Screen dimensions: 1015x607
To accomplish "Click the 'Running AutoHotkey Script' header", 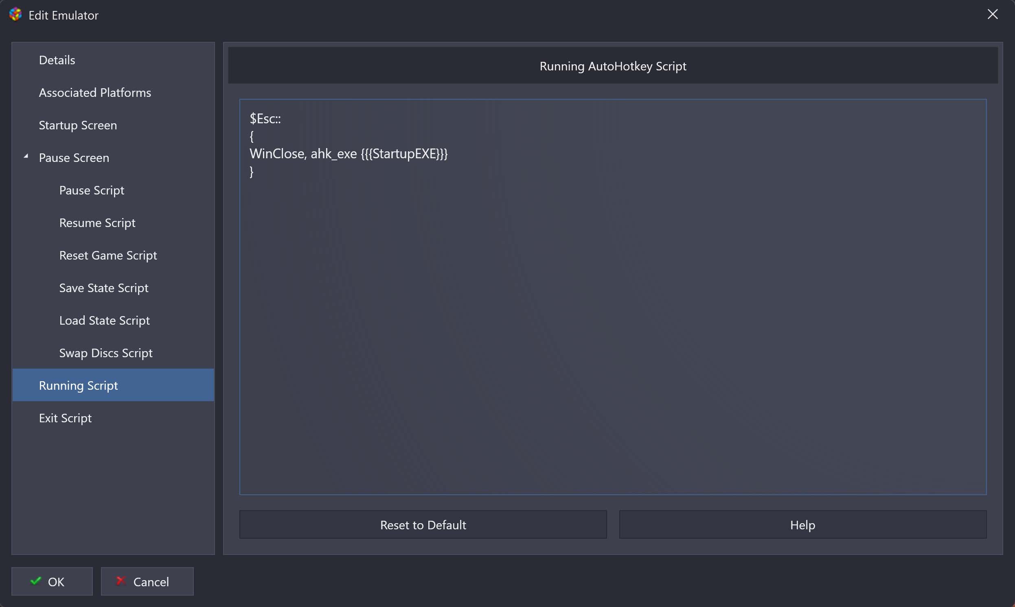I will point(613,66).
